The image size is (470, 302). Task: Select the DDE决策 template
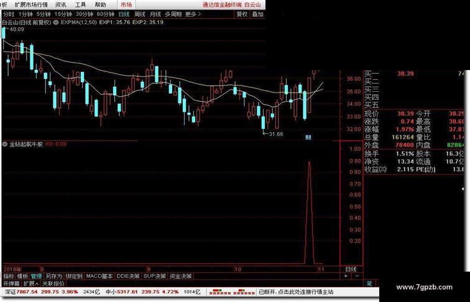pyautogui.click(x=128, y=276)
